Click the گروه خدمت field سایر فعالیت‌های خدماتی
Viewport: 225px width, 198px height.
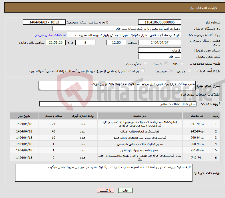(x=118, y=104)
